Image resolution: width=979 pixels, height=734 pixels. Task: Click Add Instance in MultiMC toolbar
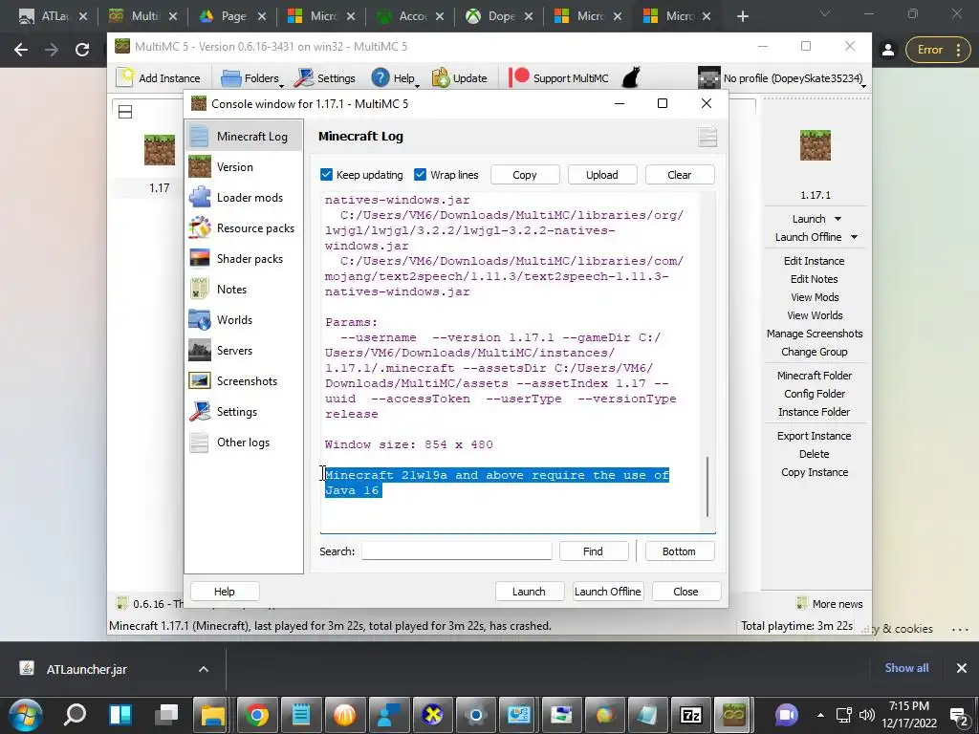159,78
